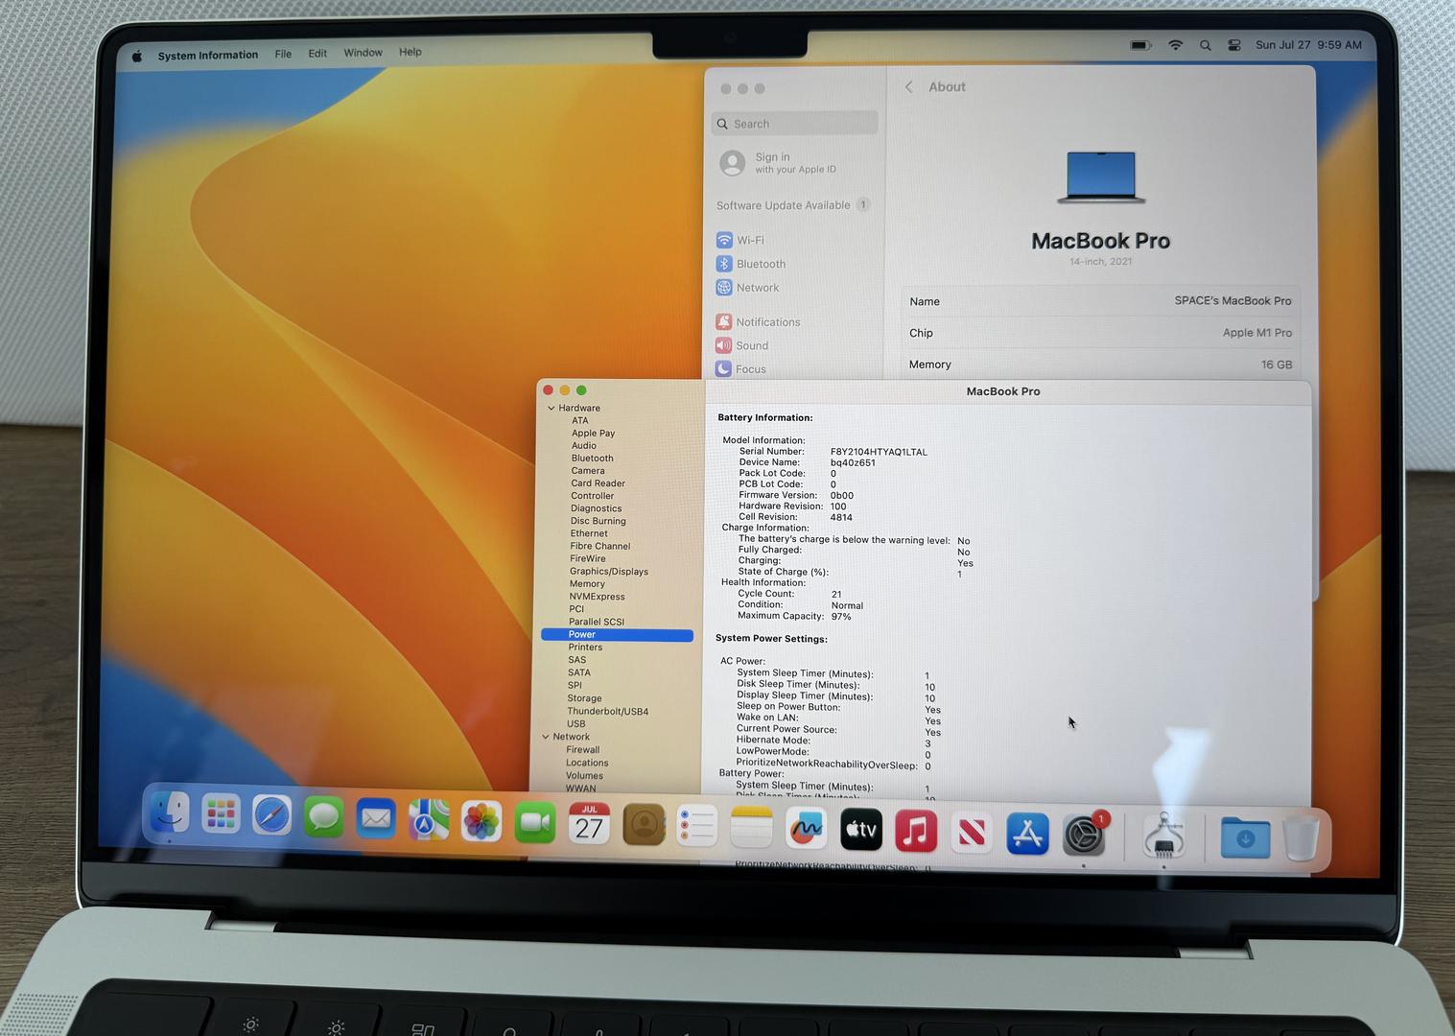
Task: Select Thunderbolt/USB4 in the hardware list
Action: point(608,711)
